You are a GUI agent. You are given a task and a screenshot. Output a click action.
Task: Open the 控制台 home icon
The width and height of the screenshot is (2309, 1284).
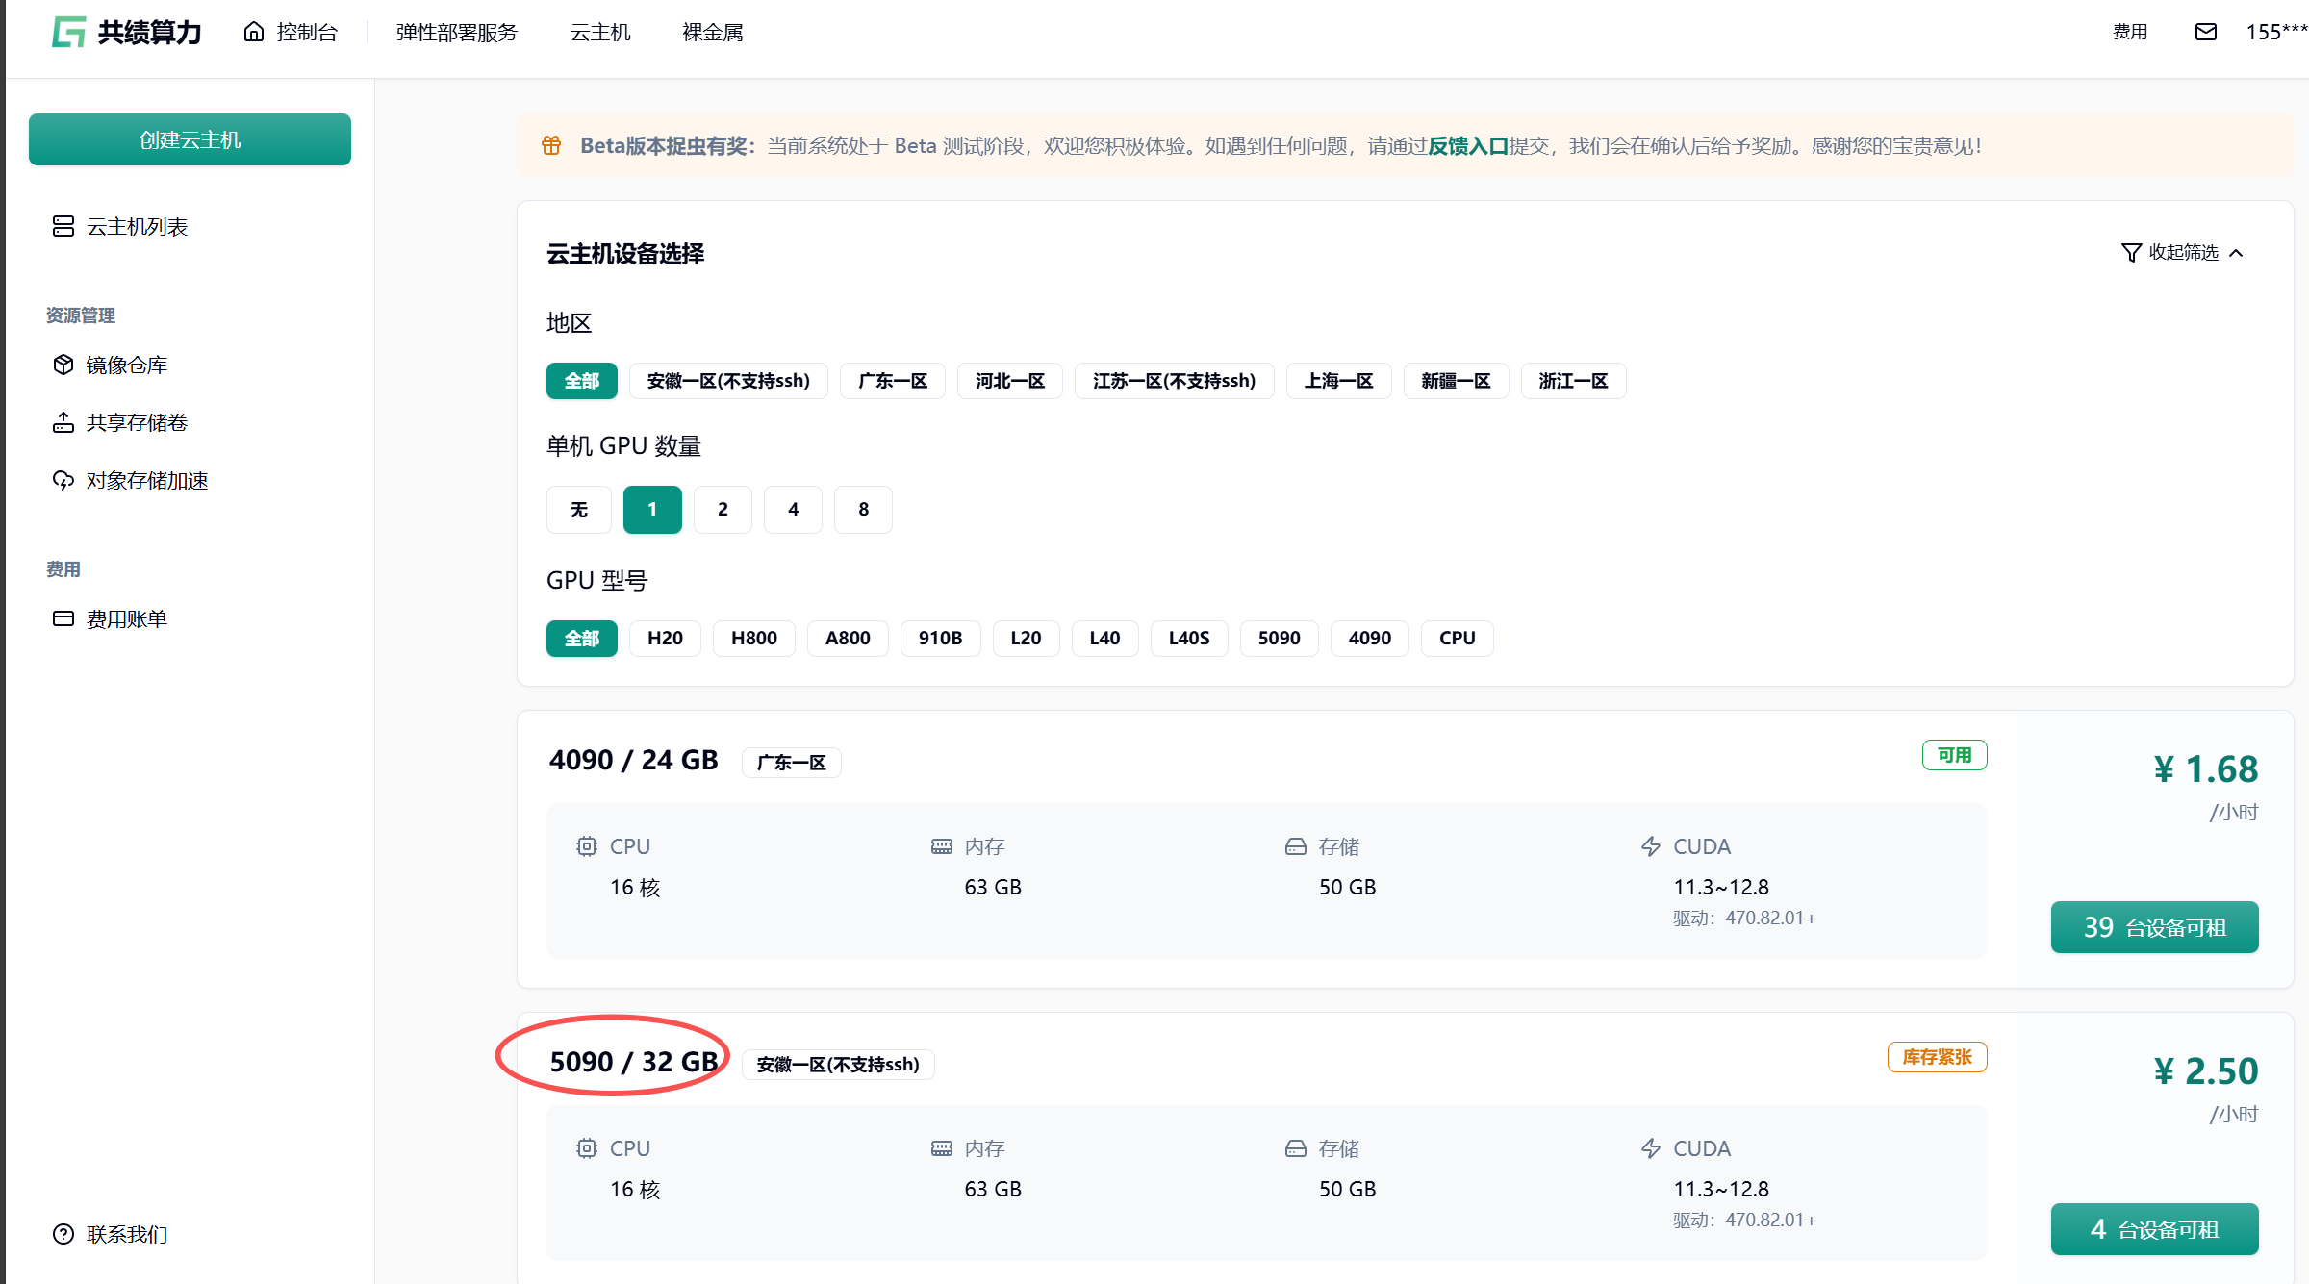point(254,32)
